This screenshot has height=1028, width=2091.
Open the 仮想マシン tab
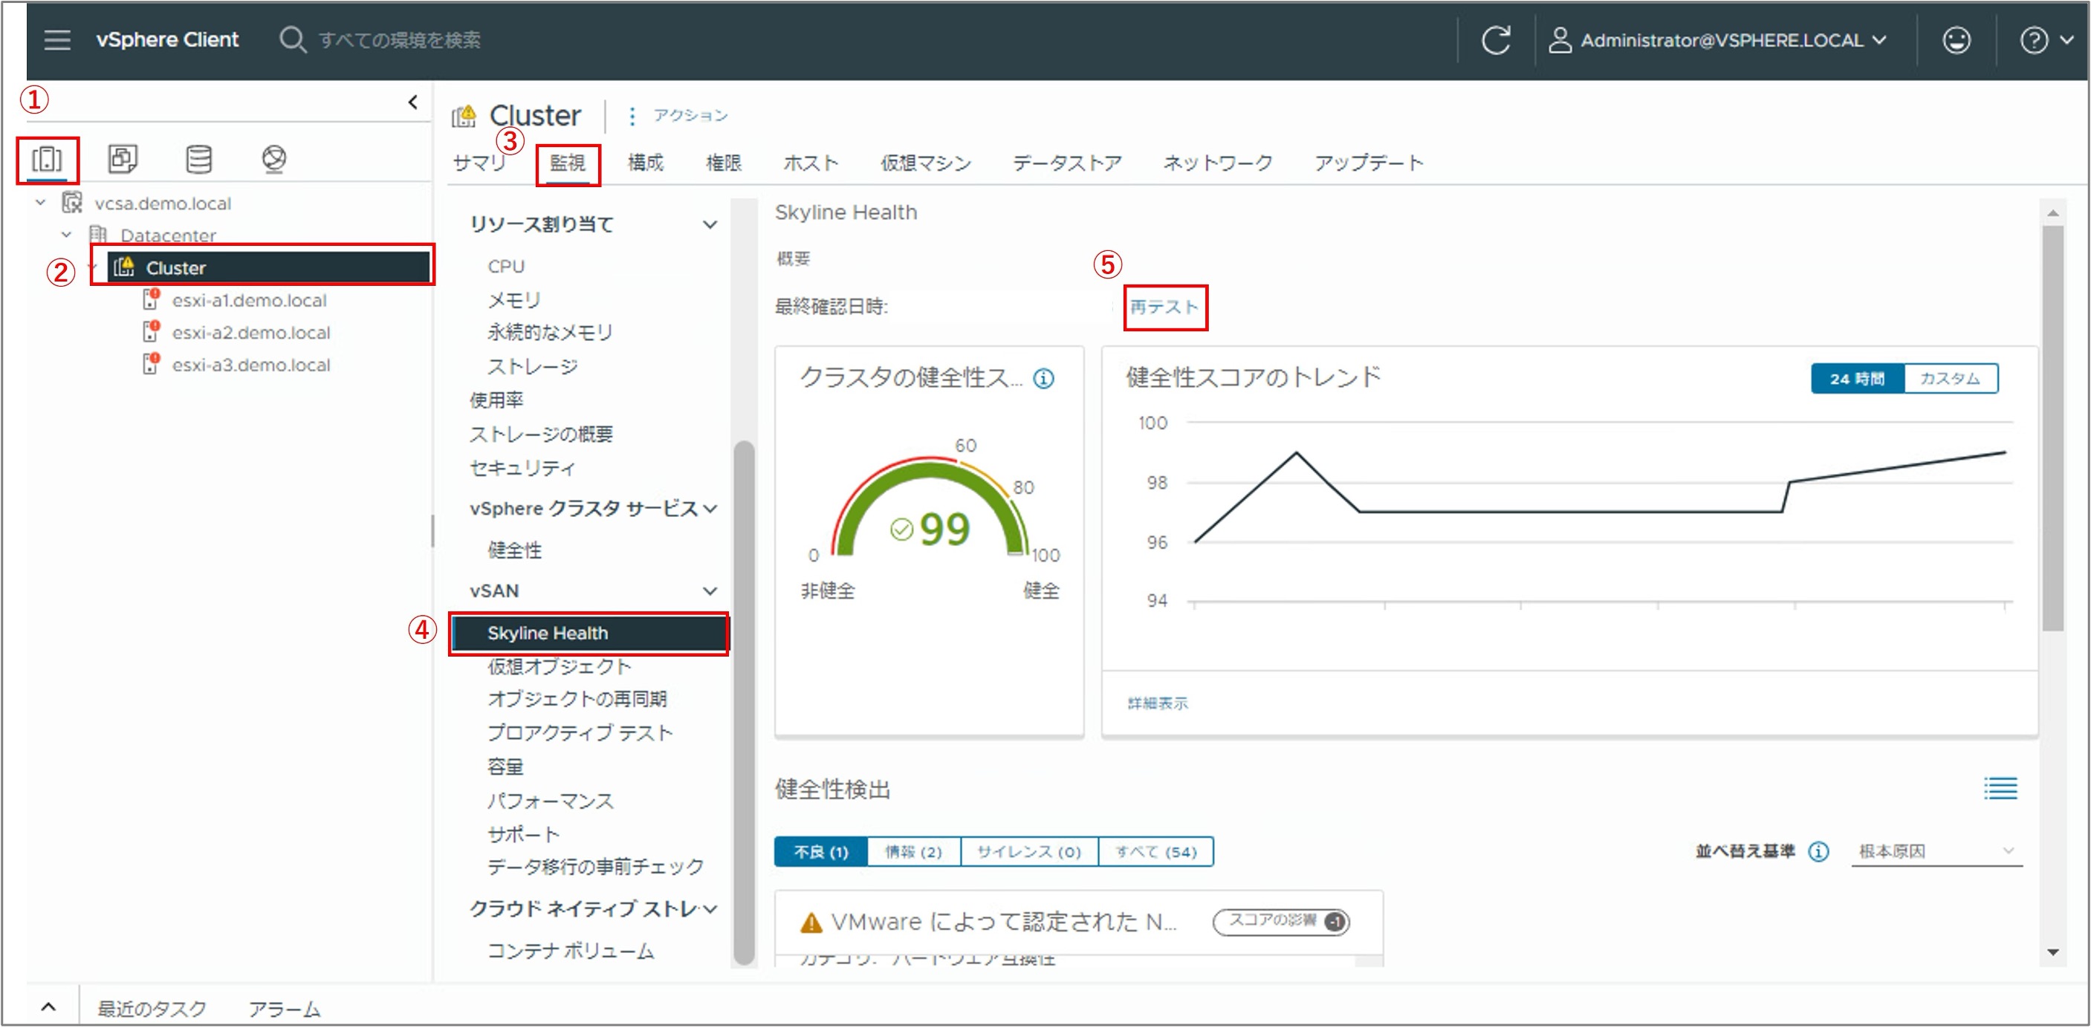(926, 163)
